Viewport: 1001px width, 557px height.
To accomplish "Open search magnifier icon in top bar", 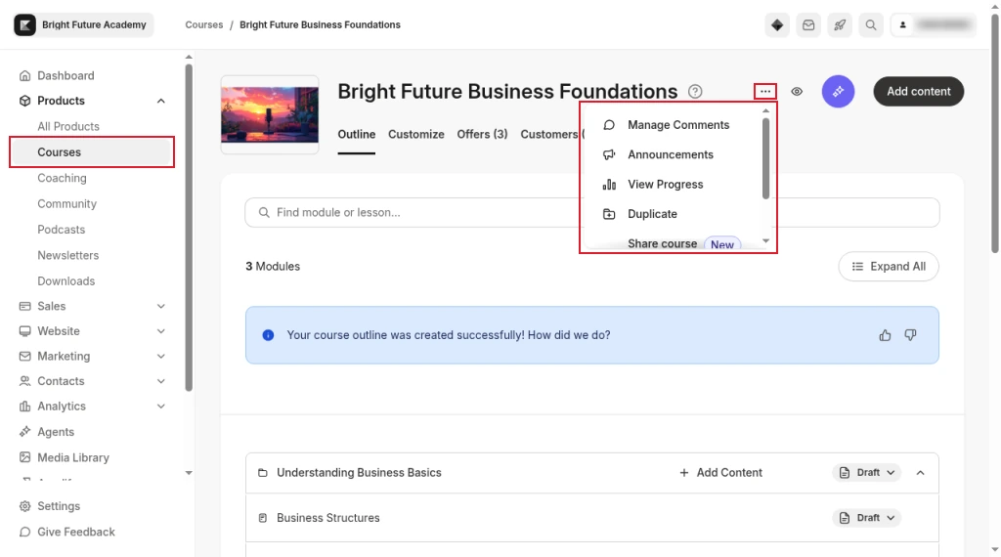I will point(871,24).
